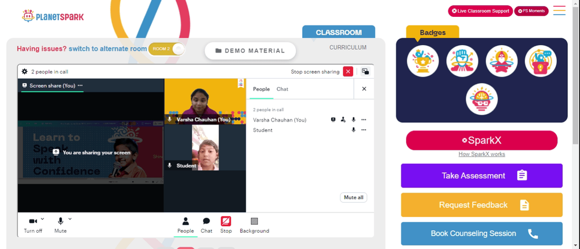The width and height of the screenshot is (580, 249).
Task: Click the meditating wizard badge
Action: coord(501,61)
